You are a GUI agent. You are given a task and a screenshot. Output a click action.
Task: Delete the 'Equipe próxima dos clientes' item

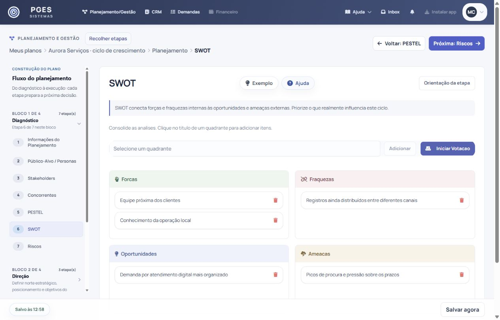click(x=275, y=200)
